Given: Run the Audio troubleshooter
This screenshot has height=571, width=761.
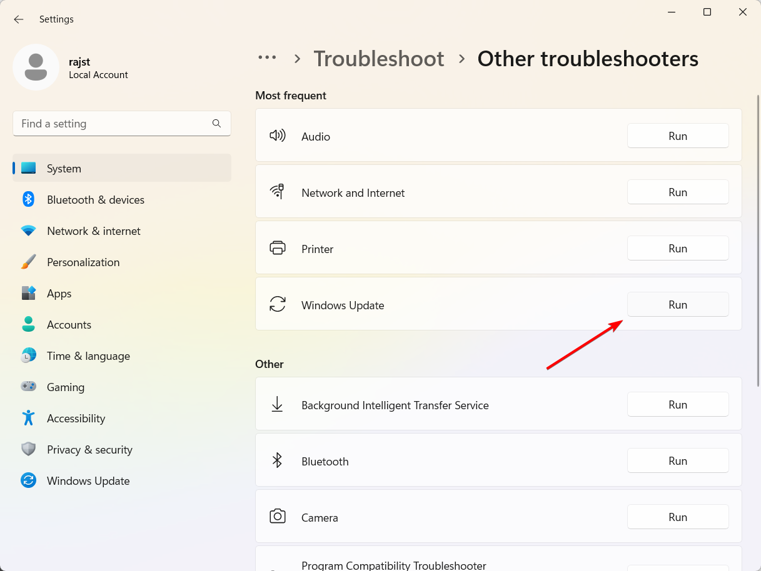Looking at the screenshot, I should tap(678, 136).
